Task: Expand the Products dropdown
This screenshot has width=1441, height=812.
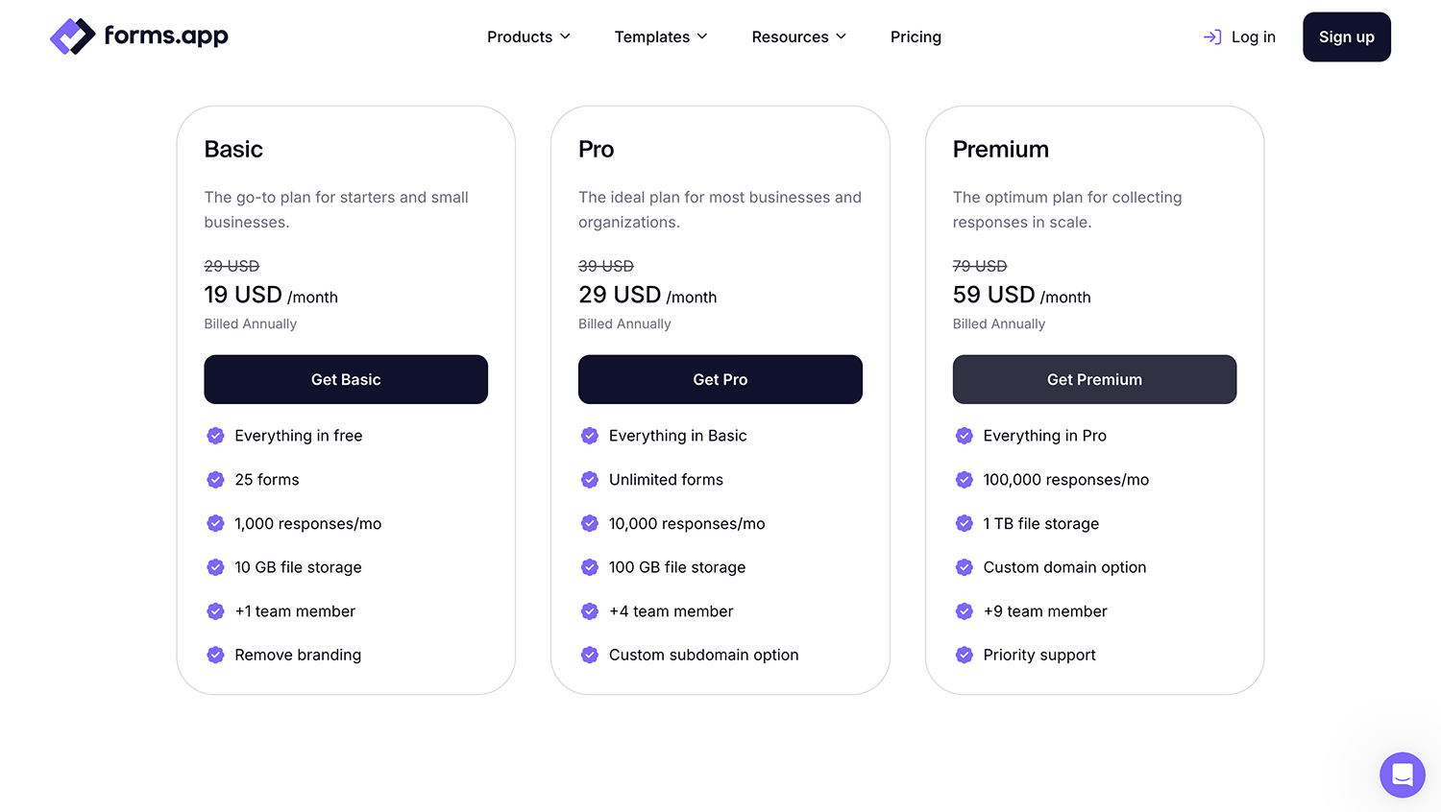Action: click(527, 36)
